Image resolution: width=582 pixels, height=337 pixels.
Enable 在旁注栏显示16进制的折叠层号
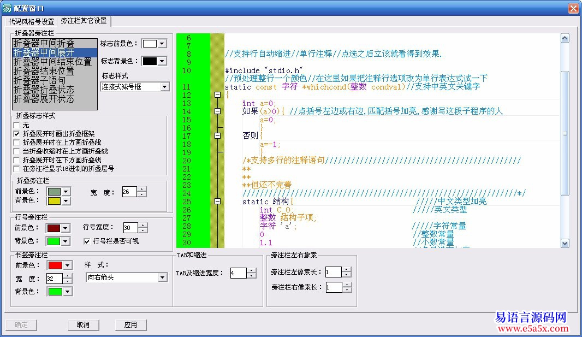click(16, 169)
